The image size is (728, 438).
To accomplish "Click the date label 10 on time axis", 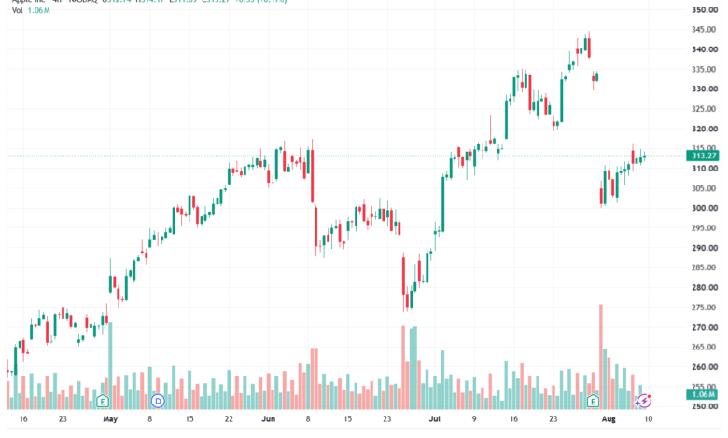I will tap(648, 419).
